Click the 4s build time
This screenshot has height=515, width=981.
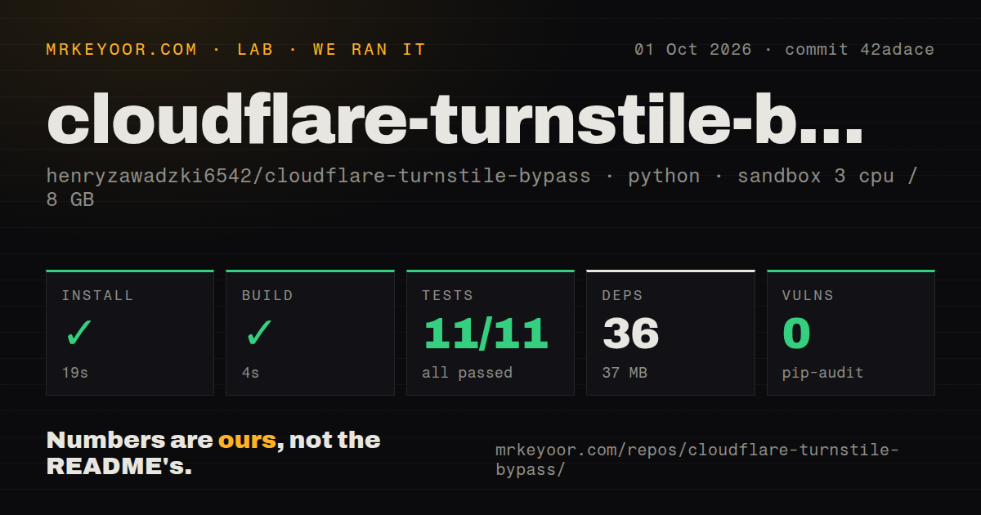coord(250,373)
